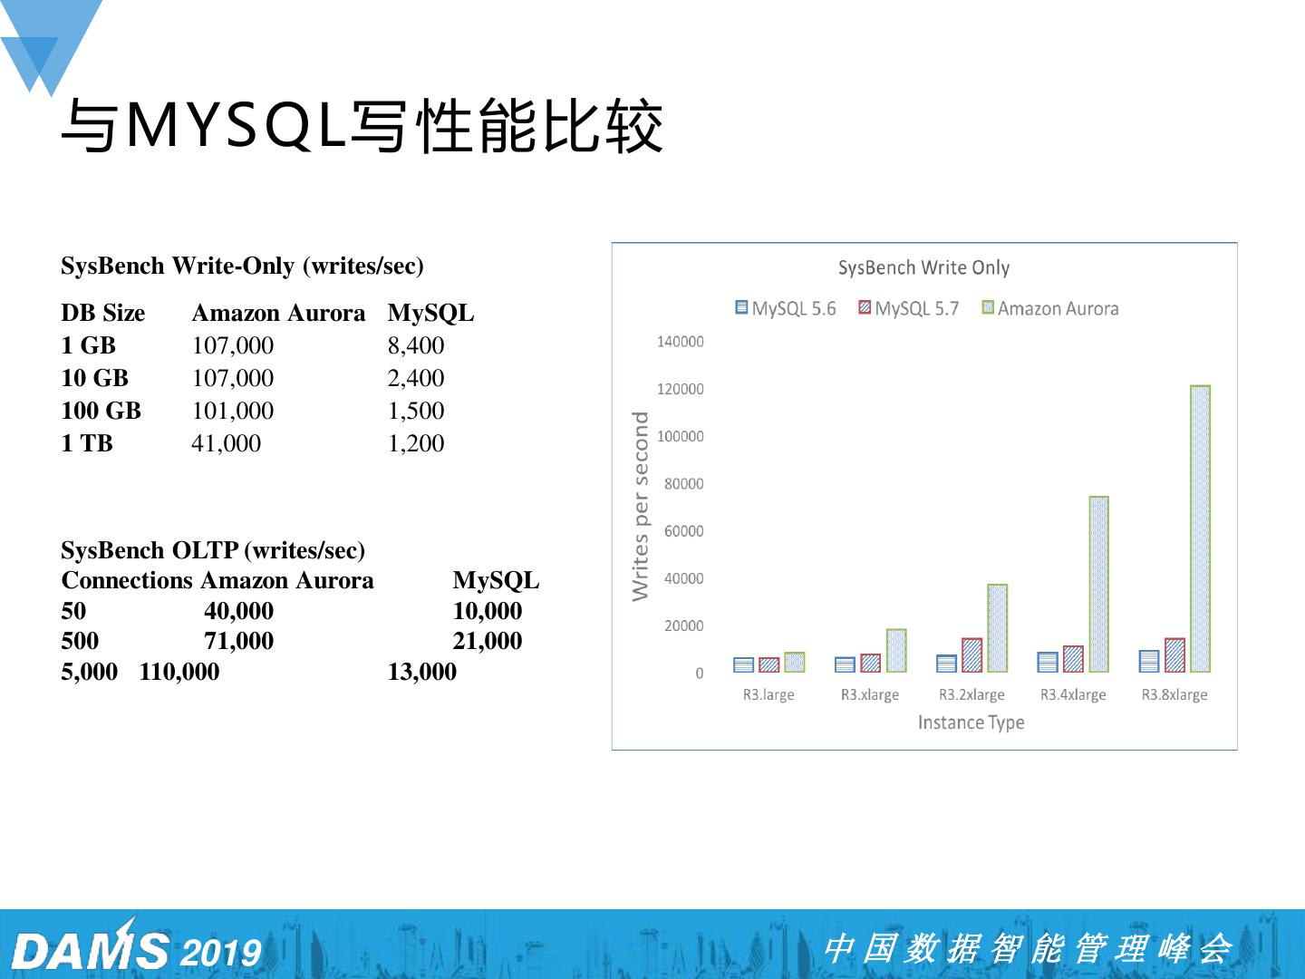Select the MySQL value 8,400
Image resolution: width=1305 pixels, height=979 pixels.
pos(416,345)
